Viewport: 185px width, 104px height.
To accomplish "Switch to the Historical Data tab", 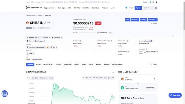I will click(48, 64).
